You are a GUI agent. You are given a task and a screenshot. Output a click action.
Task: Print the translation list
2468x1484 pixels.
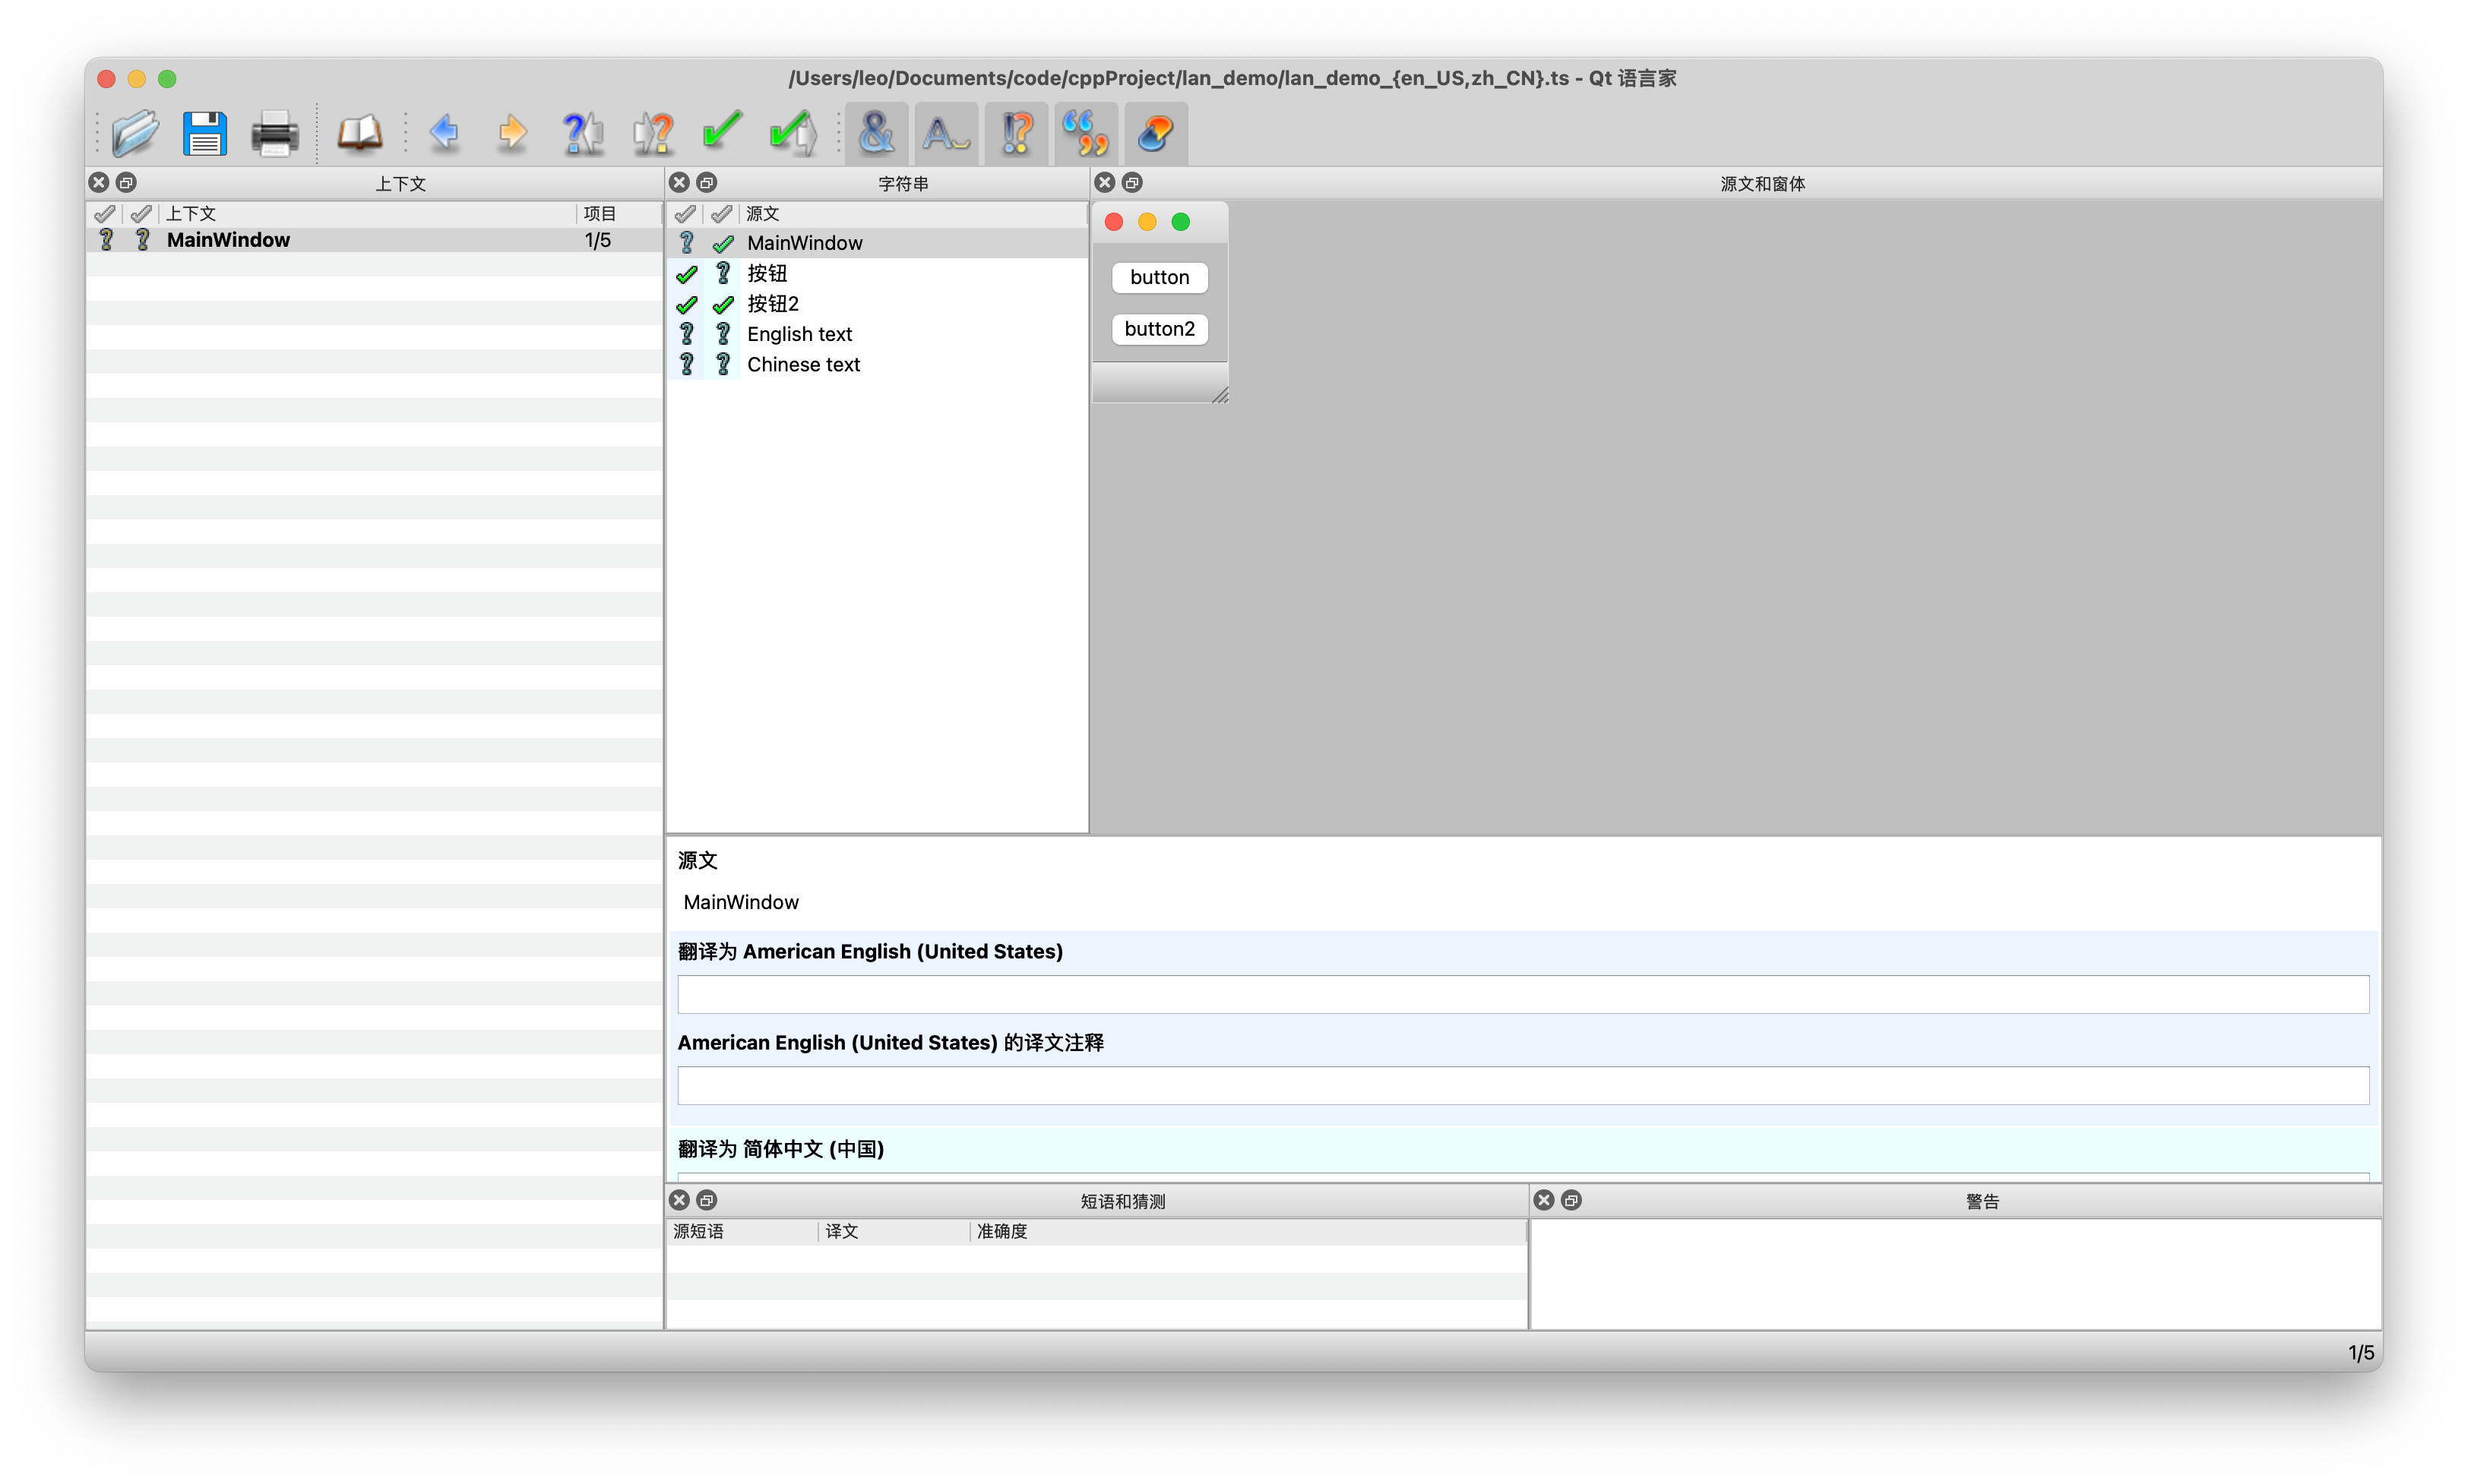tap(274, 133)
